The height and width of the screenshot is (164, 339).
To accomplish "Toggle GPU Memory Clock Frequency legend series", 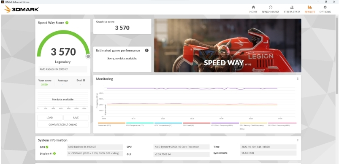I will point(253,126).
